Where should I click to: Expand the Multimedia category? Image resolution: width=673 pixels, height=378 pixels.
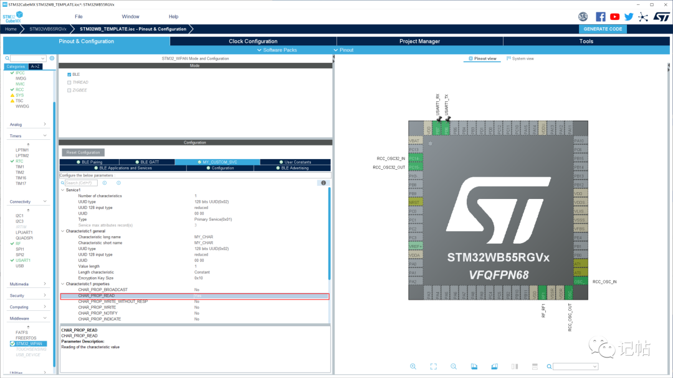coord(45,284)
